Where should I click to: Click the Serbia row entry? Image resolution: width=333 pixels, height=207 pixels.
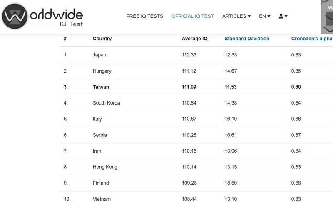pos(99,135)
